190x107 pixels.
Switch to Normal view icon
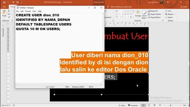(x=143, y=105)
